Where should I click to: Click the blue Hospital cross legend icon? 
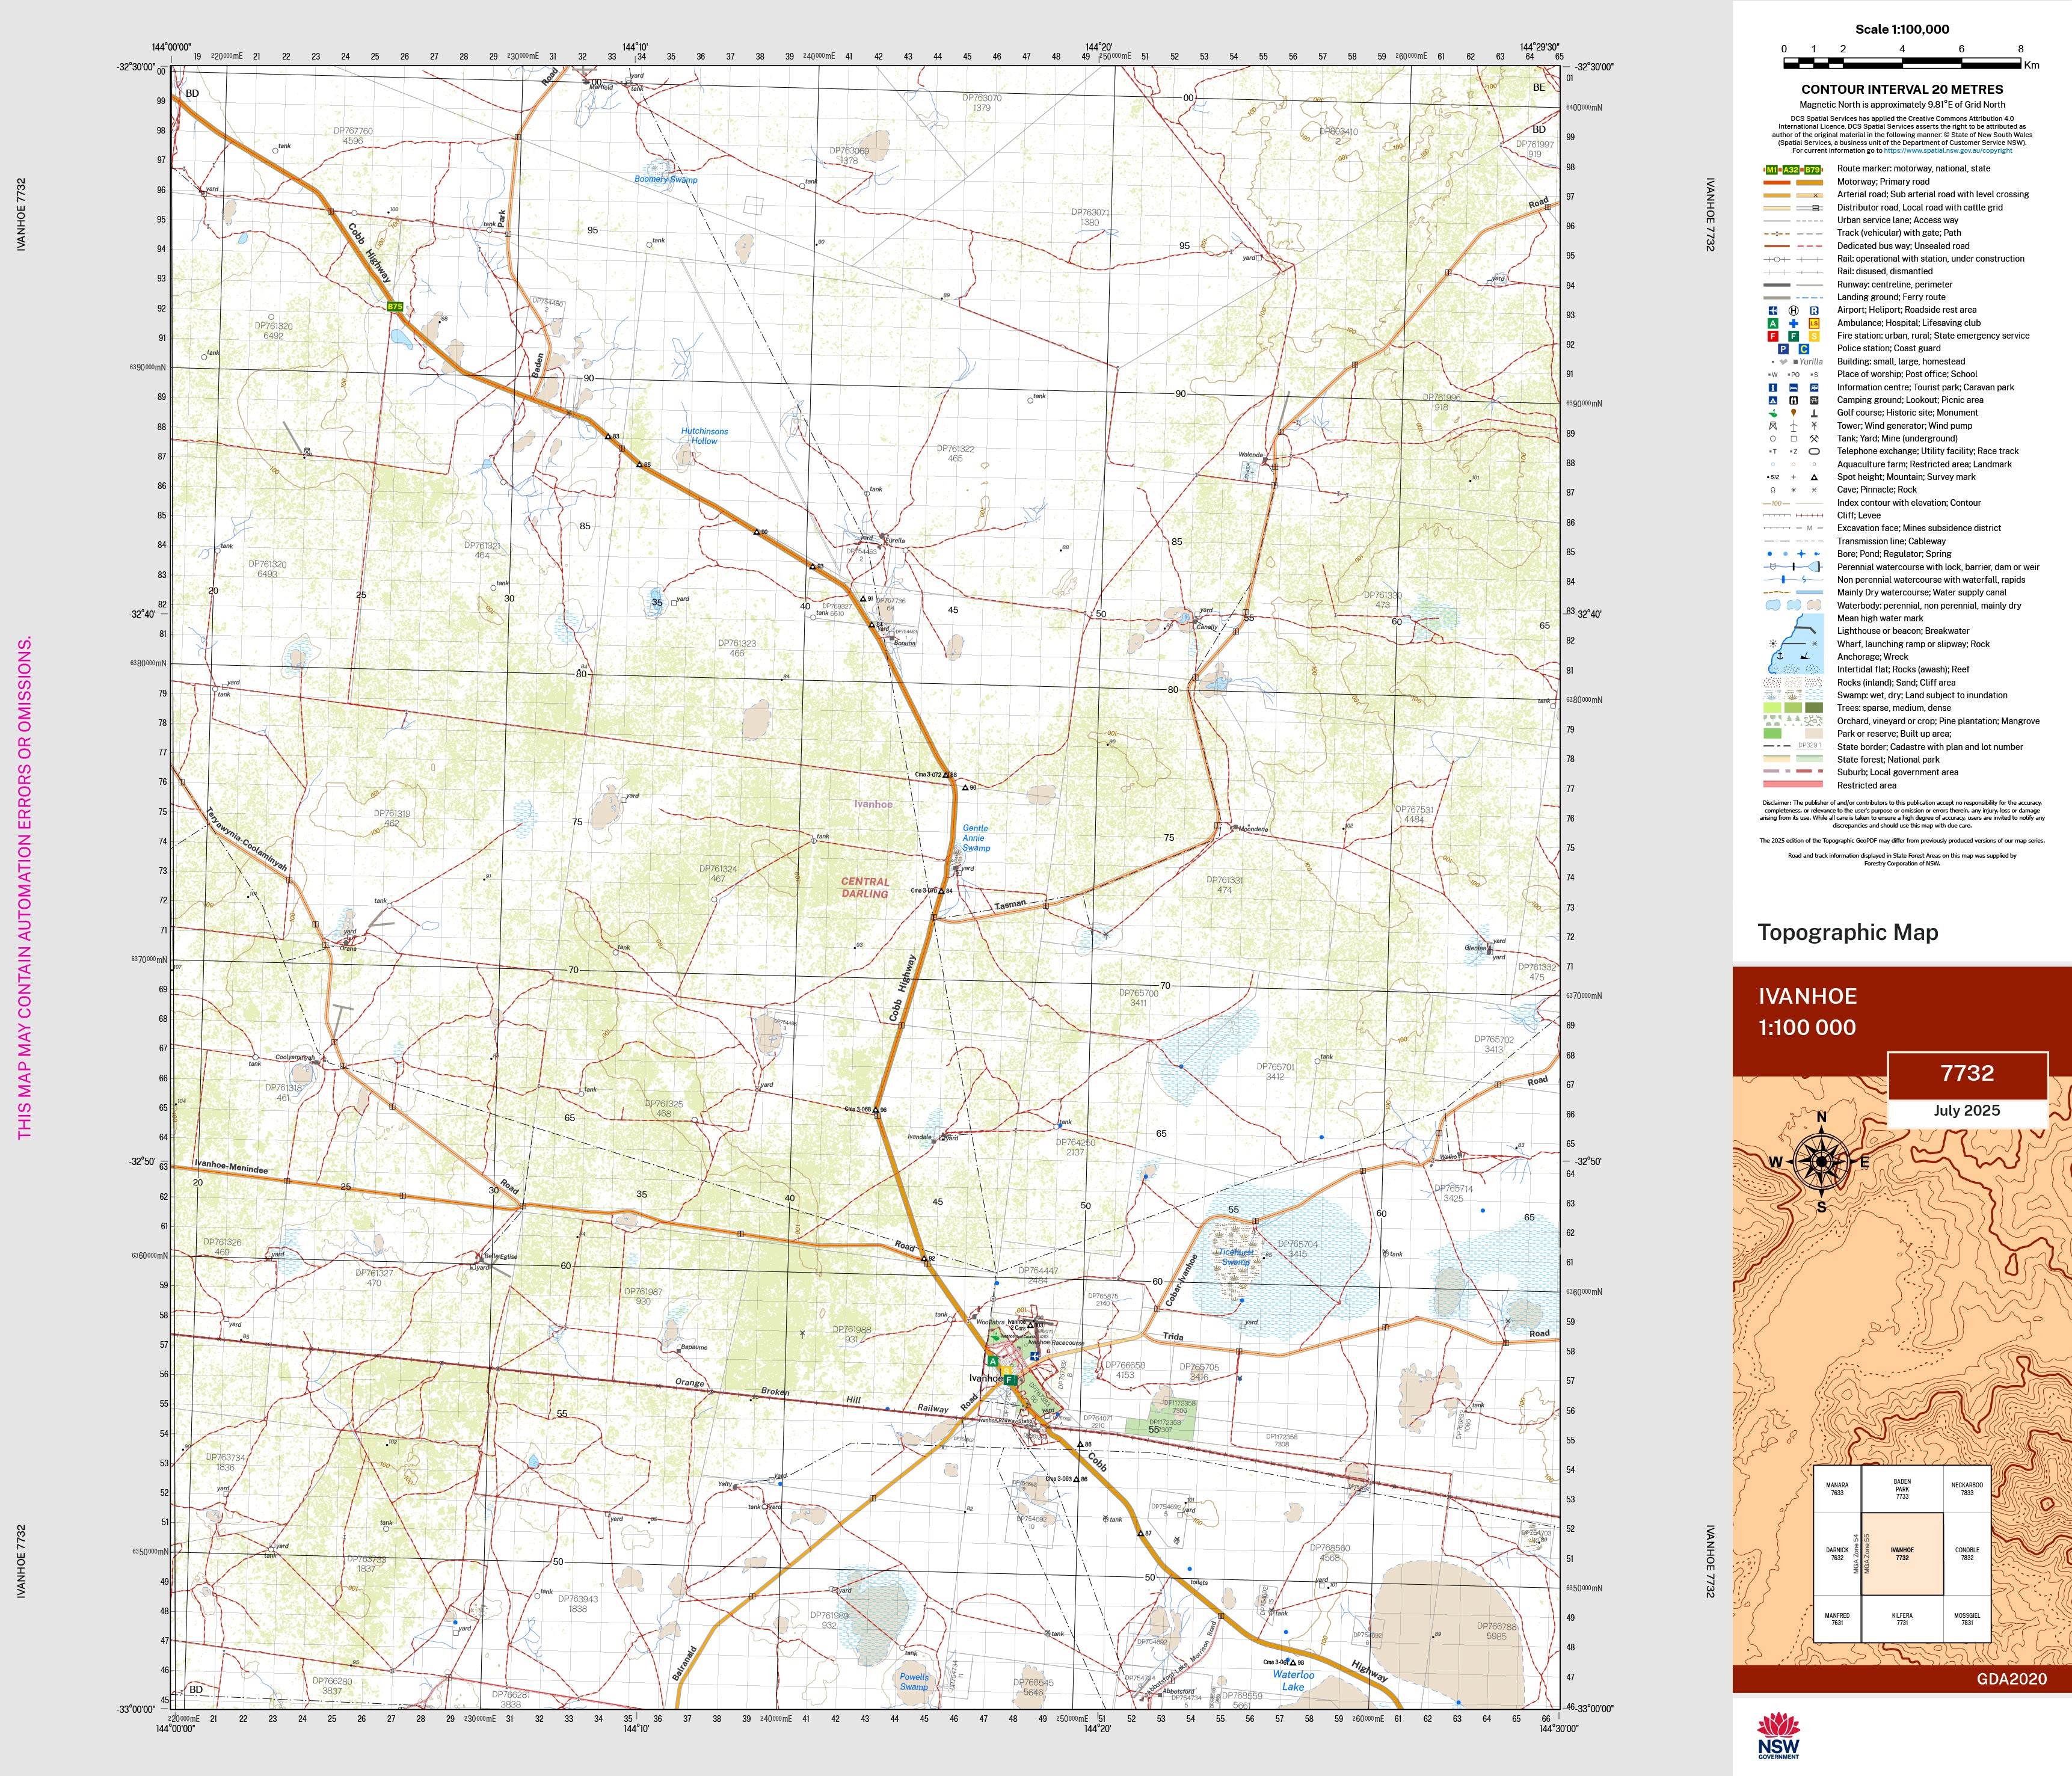coord(1793,324)
